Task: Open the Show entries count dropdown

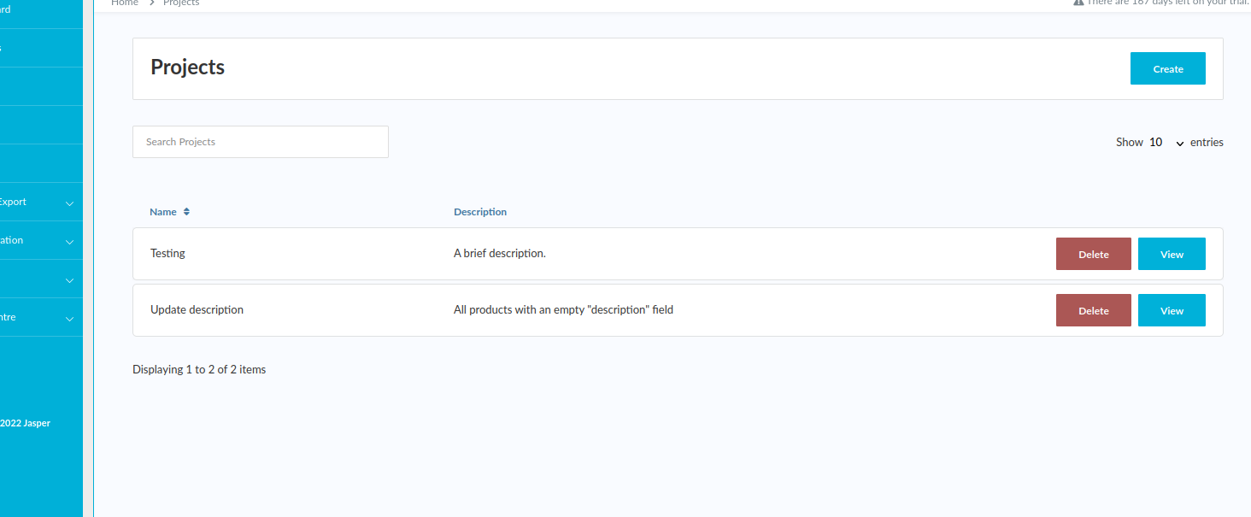Action: click(1166, 143)
